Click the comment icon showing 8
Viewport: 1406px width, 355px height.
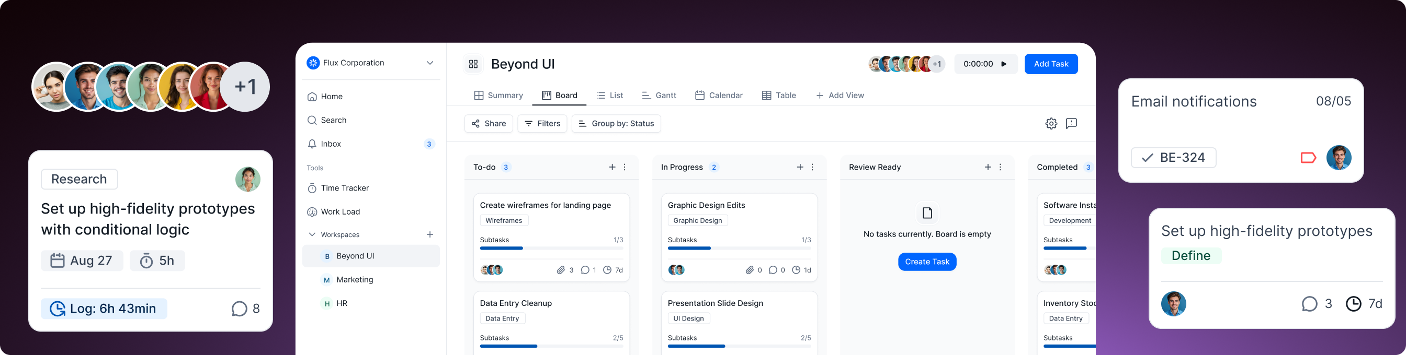click(239, 309)
